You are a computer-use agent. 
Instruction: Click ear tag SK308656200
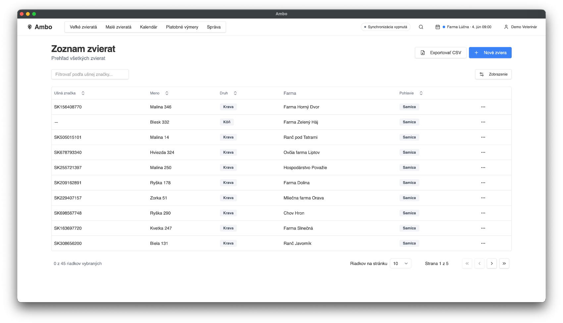68,243
